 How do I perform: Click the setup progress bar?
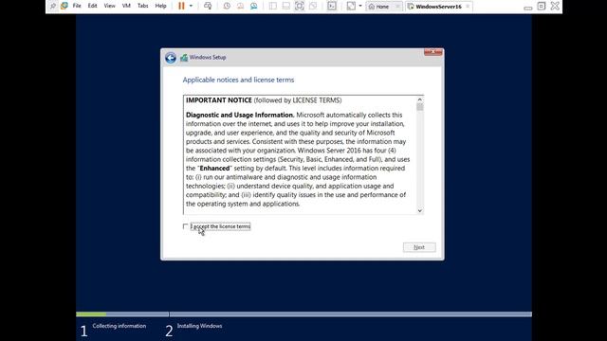303,314
